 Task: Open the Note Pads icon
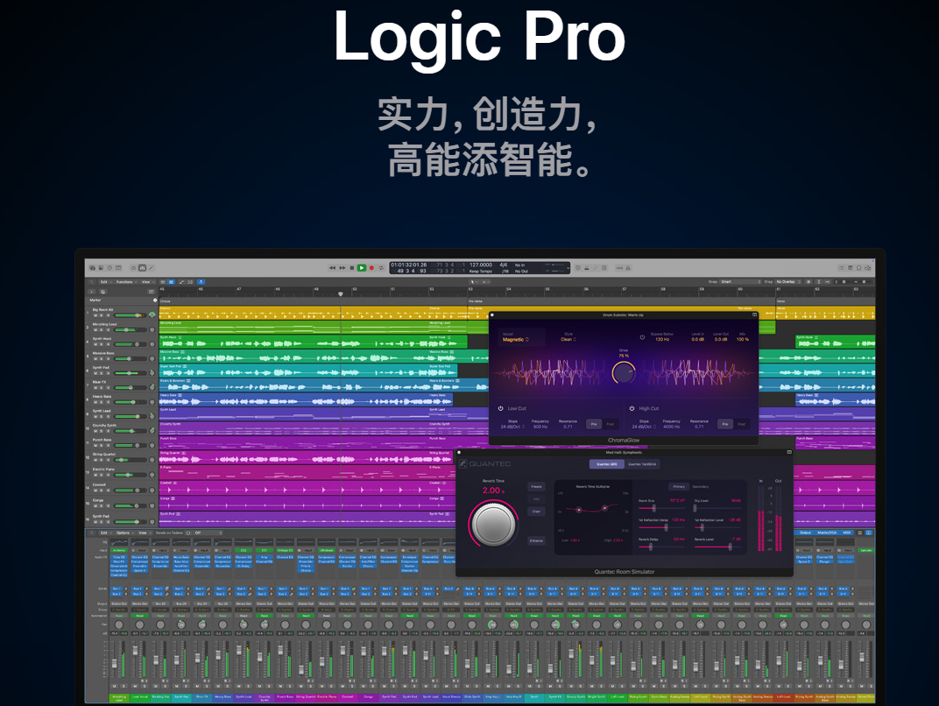(851, 268)
